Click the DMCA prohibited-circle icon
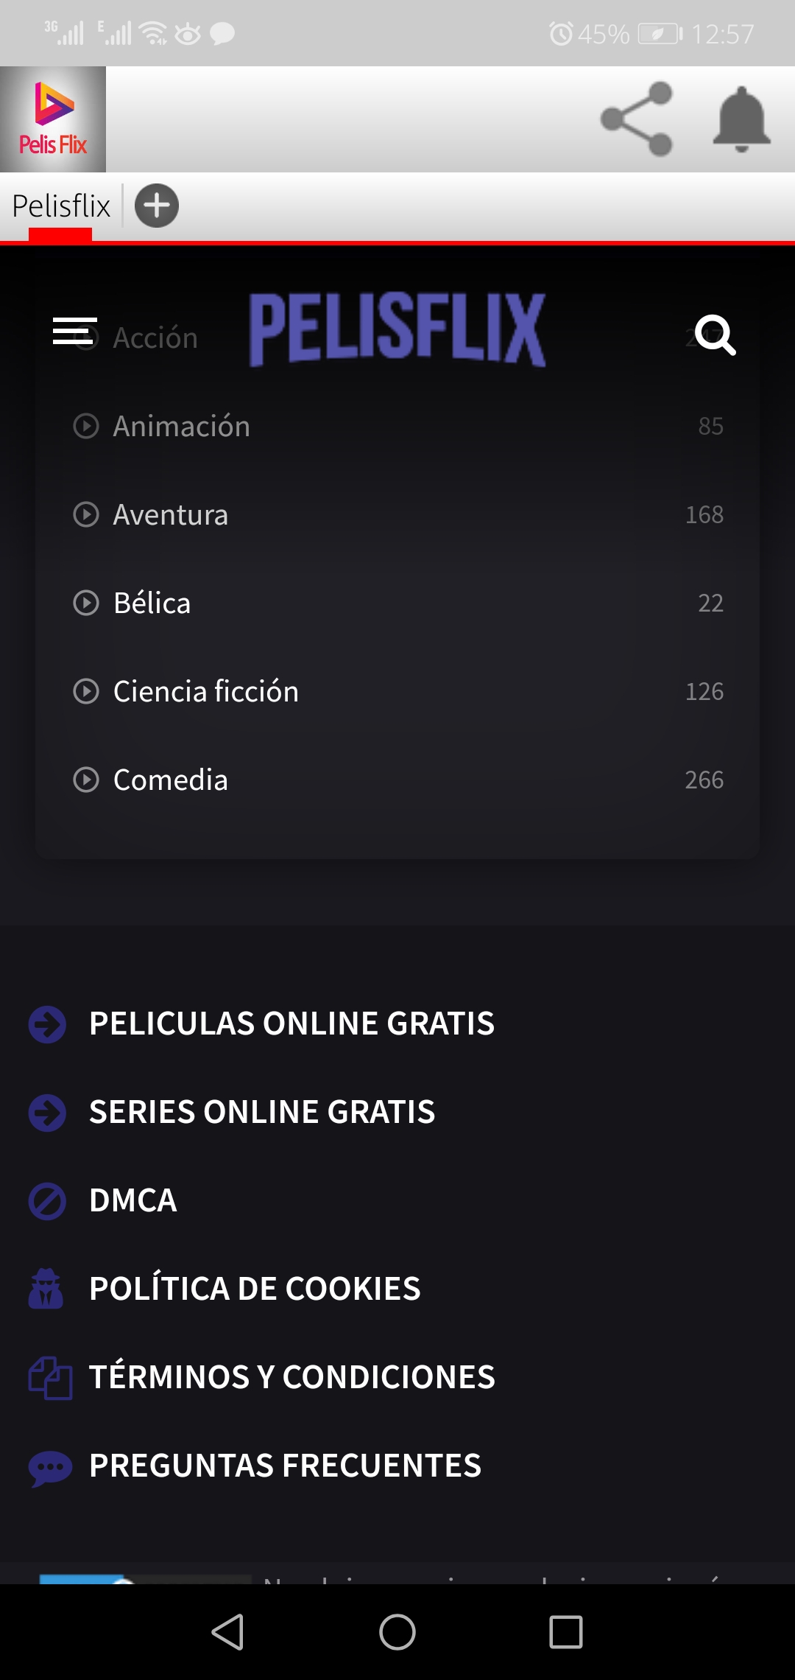This screenshot has height=1680, width=795. click(x=47, y=1201)
